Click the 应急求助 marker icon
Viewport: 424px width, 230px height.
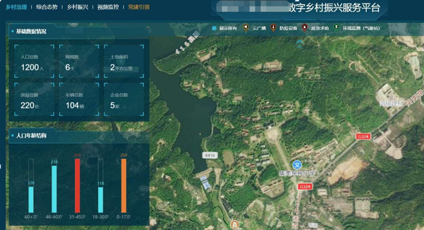point(304,27)
